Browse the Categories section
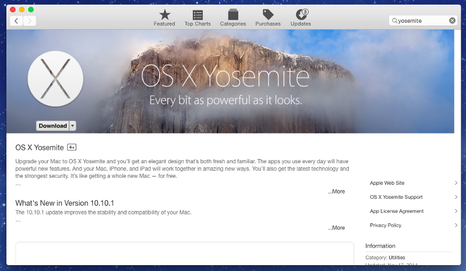The image size is (466, 271). point(232,18)
